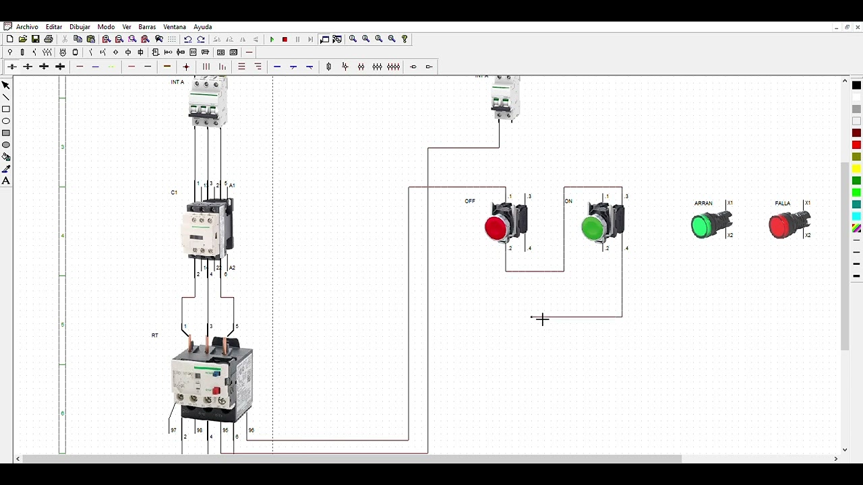Select the wire junction node tool

pyautogui.click(x=186, y=67)
